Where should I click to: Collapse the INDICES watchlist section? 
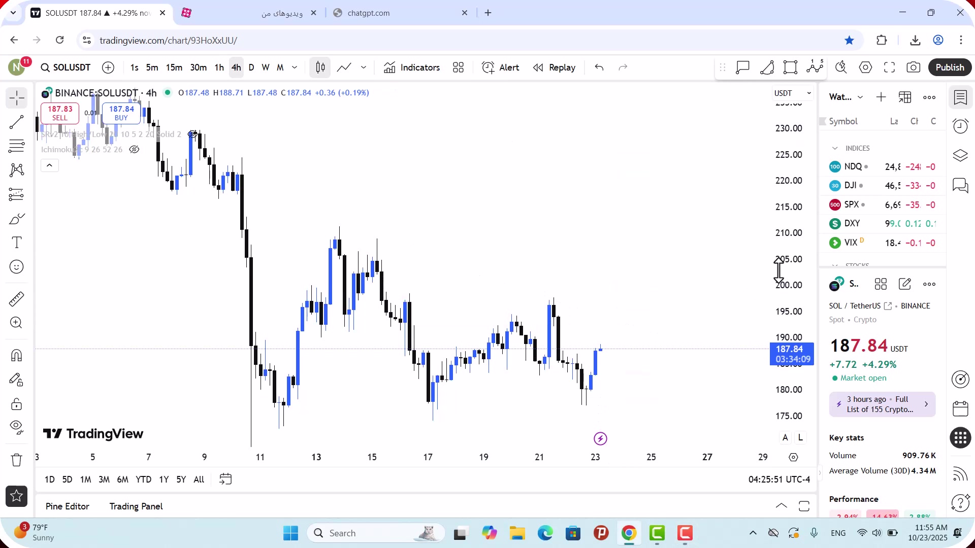point(835,148)
